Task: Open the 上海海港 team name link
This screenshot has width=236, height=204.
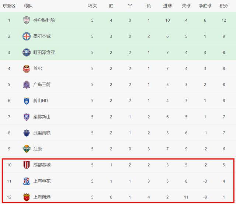Action: pos(42,197)
